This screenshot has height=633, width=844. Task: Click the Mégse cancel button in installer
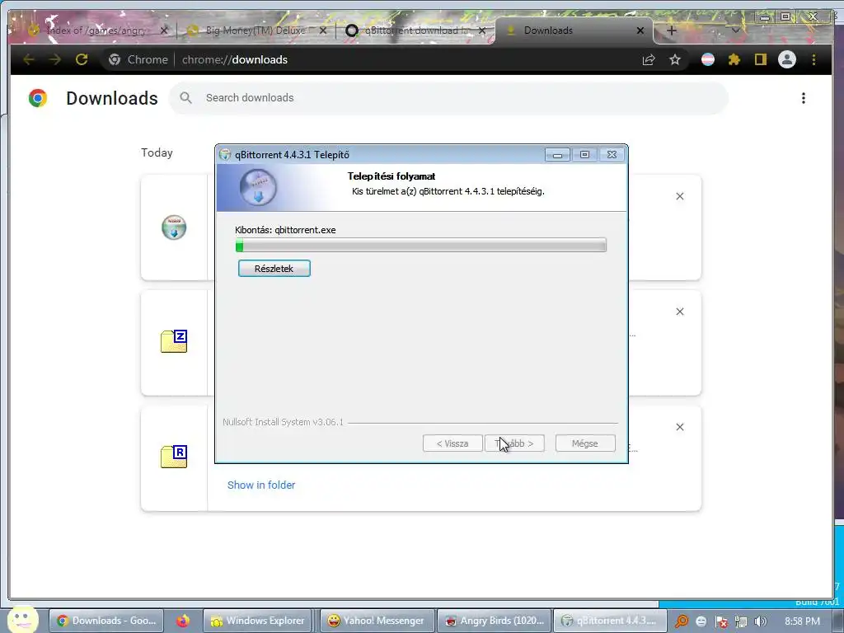click(x=585, y=443)
